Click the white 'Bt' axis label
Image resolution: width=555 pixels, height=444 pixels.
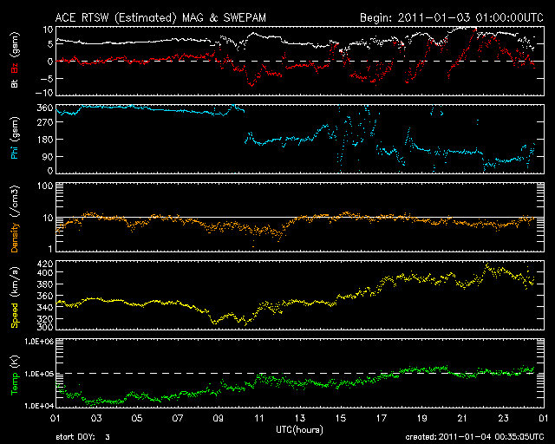point(15,83)
